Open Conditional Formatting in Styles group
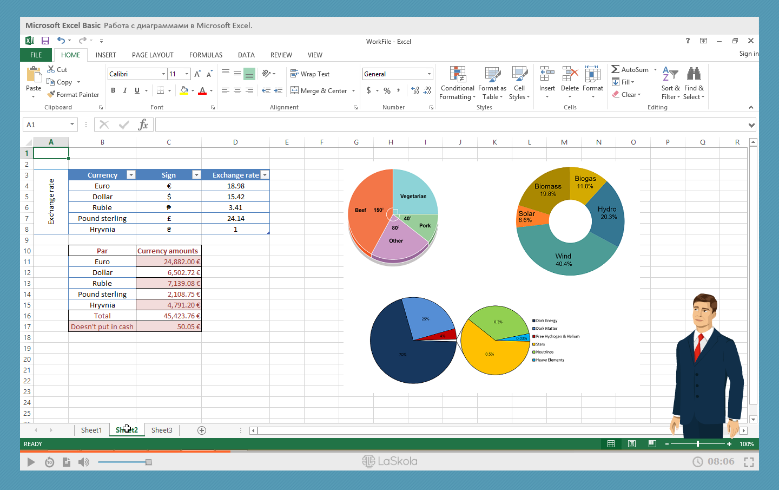This screenshot has width=779, height=490. tap(457, 84)
